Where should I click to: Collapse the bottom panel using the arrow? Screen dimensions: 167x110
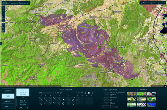pyautogui.click(x=165, y=86)
